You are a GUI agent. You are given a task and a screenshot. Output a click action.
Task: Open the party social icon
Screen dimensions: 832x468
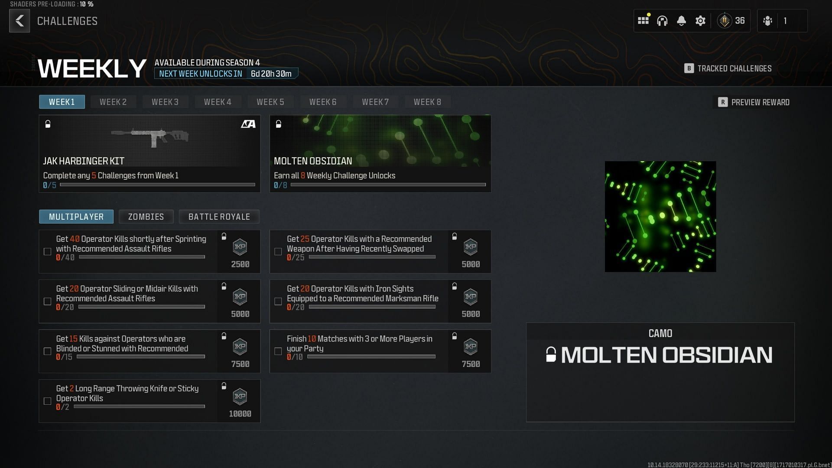point(767,21)
